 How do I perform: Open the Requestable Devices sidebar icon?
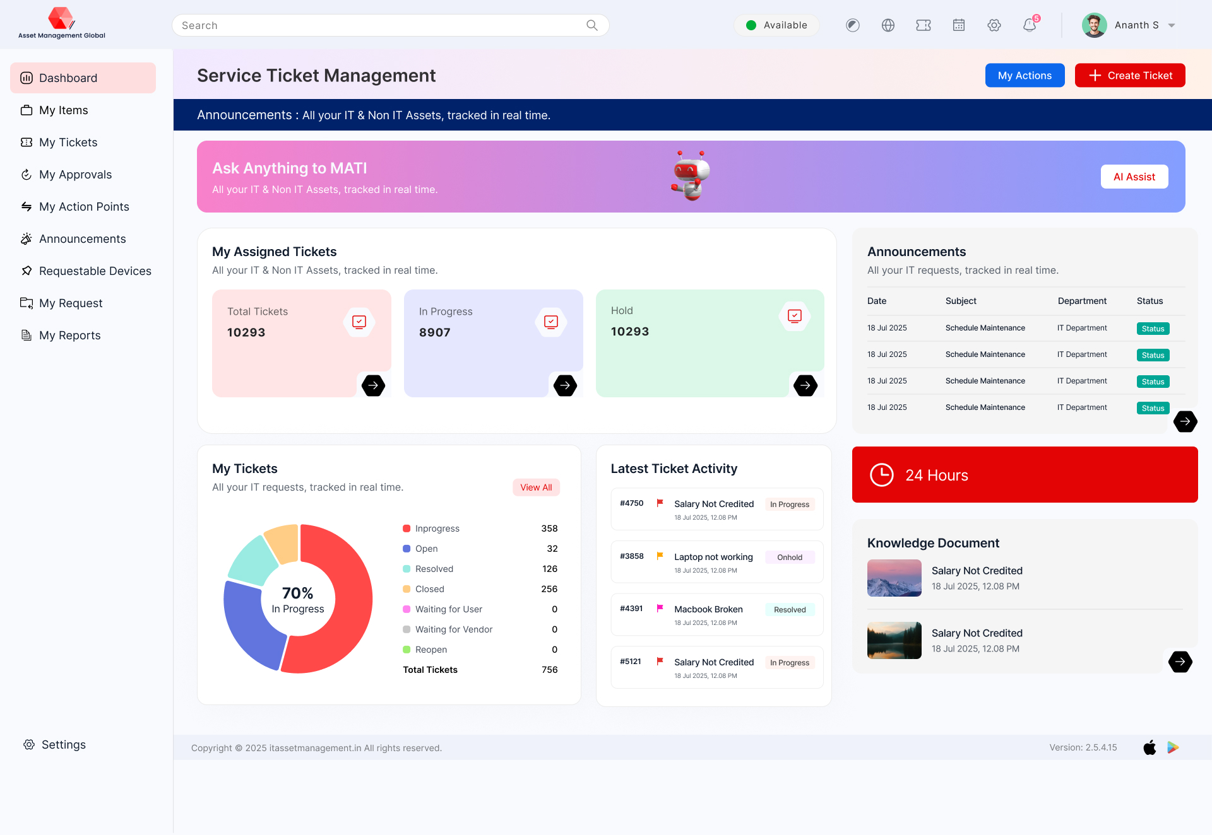click(x=27, y=271)
